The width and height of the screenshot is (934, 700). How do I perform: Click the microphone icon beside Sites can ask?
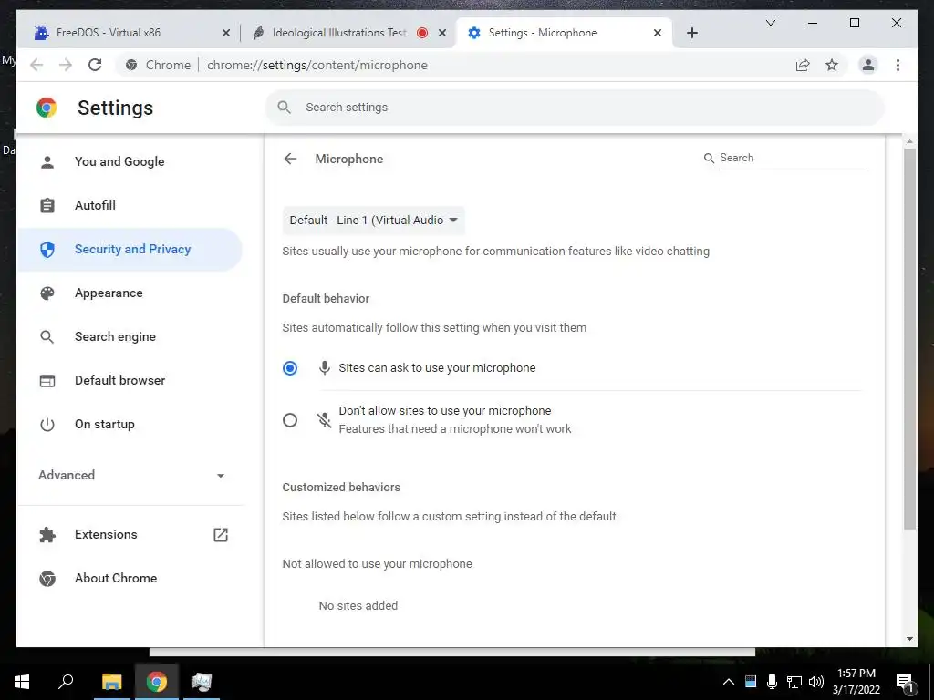324,368
